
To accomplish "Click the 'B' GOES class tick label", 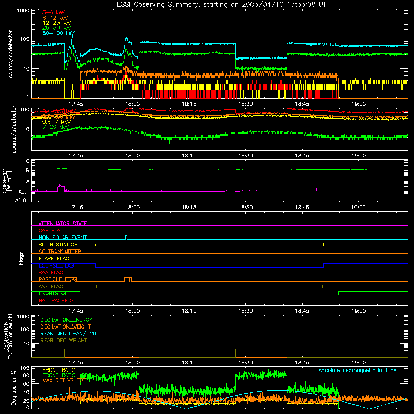I will 28,170.
